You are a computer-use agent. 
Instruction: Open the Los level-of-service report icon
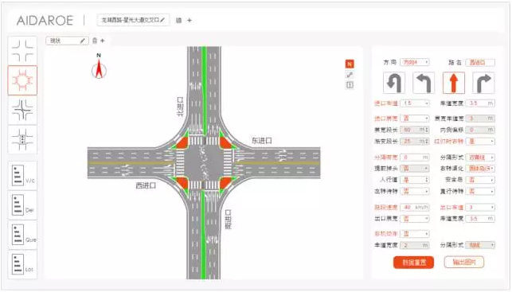coord(22,264)
